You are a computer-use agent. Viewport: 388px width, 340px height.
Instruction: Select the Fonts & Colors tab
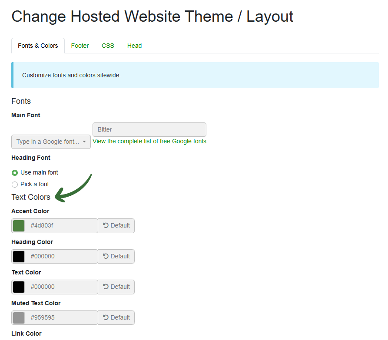[38, 46]
